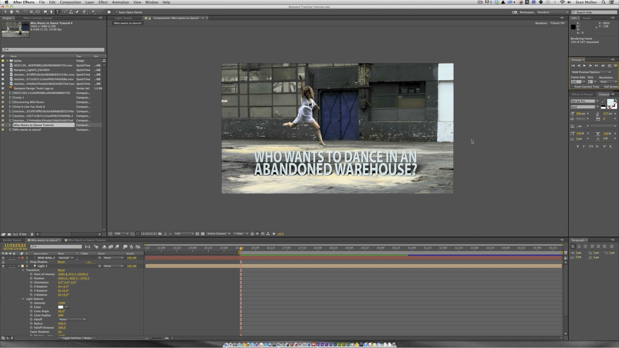Collapse the Transform group of Light 1
The image size is (619, 348).
(23, 270)
